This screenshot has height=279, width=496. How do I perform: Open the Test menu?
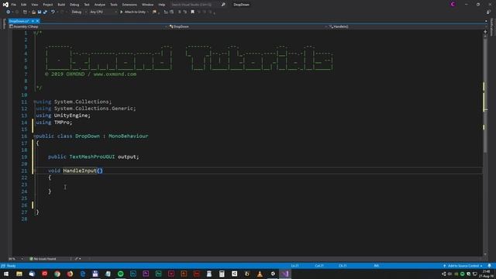87,5
